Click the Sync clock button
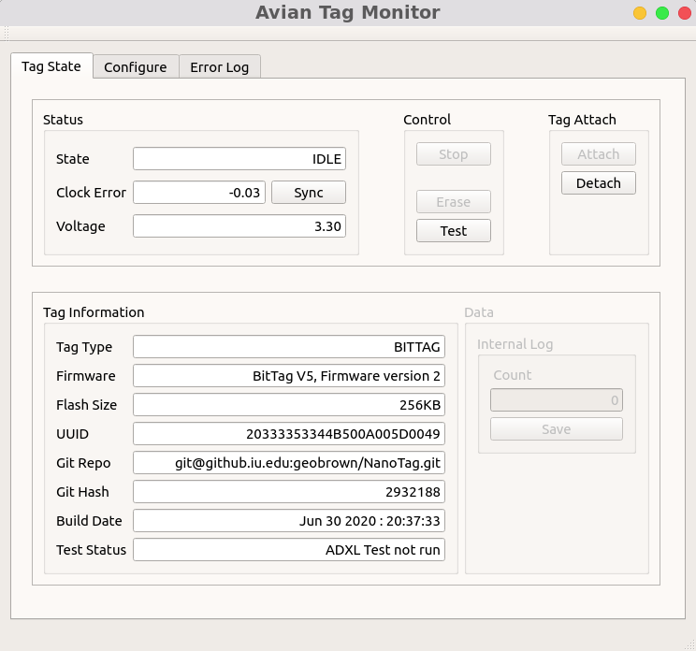696x651 pixels. [309, 193]
